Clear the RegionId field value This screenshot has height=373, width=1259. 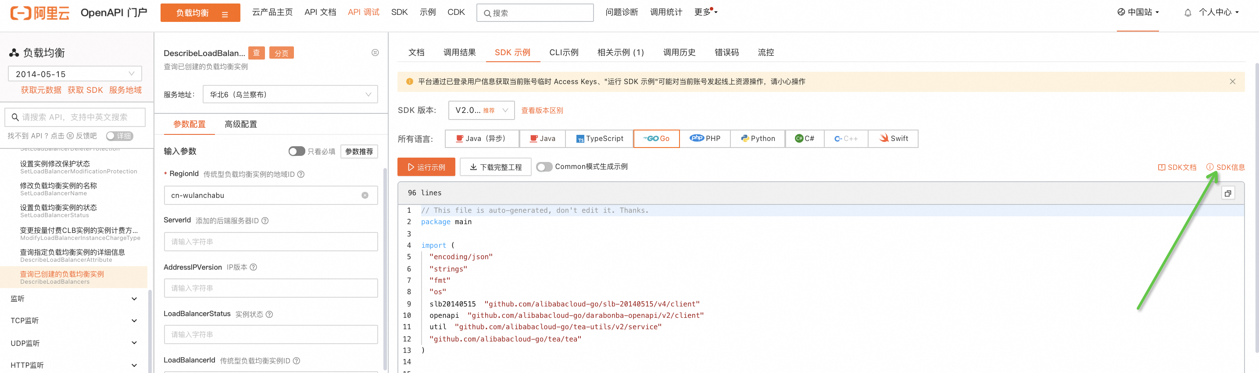[x=365, y=196]
